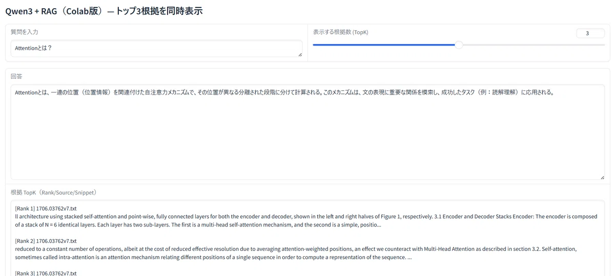The width and height of the screenshot is (615, 276).
Task: Click the label '質問を入力'
Action: (x=25, y=32)
